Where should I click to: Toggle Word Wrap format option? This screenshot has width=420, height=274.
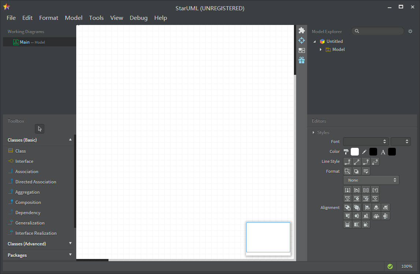point(366,171)
